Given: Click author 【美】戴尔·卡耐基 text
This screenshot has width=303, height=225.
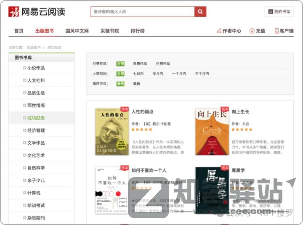Looking at the screenshot, I should 157,124.
